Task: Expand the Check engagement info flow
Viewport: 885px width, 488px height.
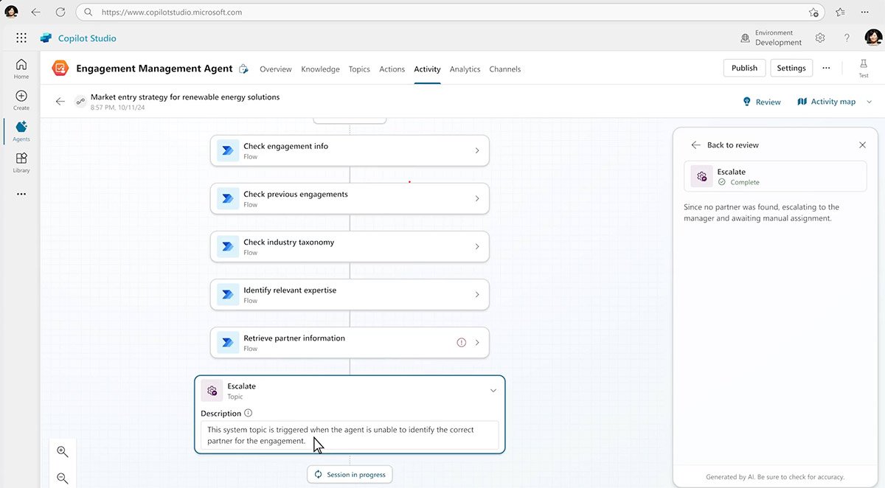Action: click(x=477, y=150)
